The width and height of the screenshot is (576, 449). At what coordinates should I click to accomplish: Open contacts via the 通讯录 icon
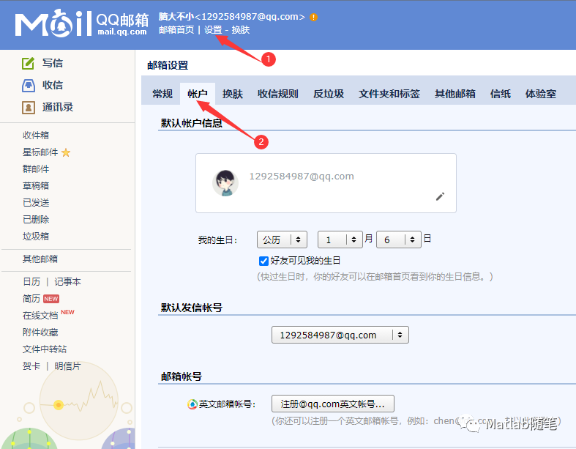[29, 108]
